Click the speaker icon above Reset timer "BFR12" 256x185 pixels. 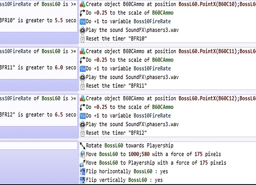click(x=83, y=124)
